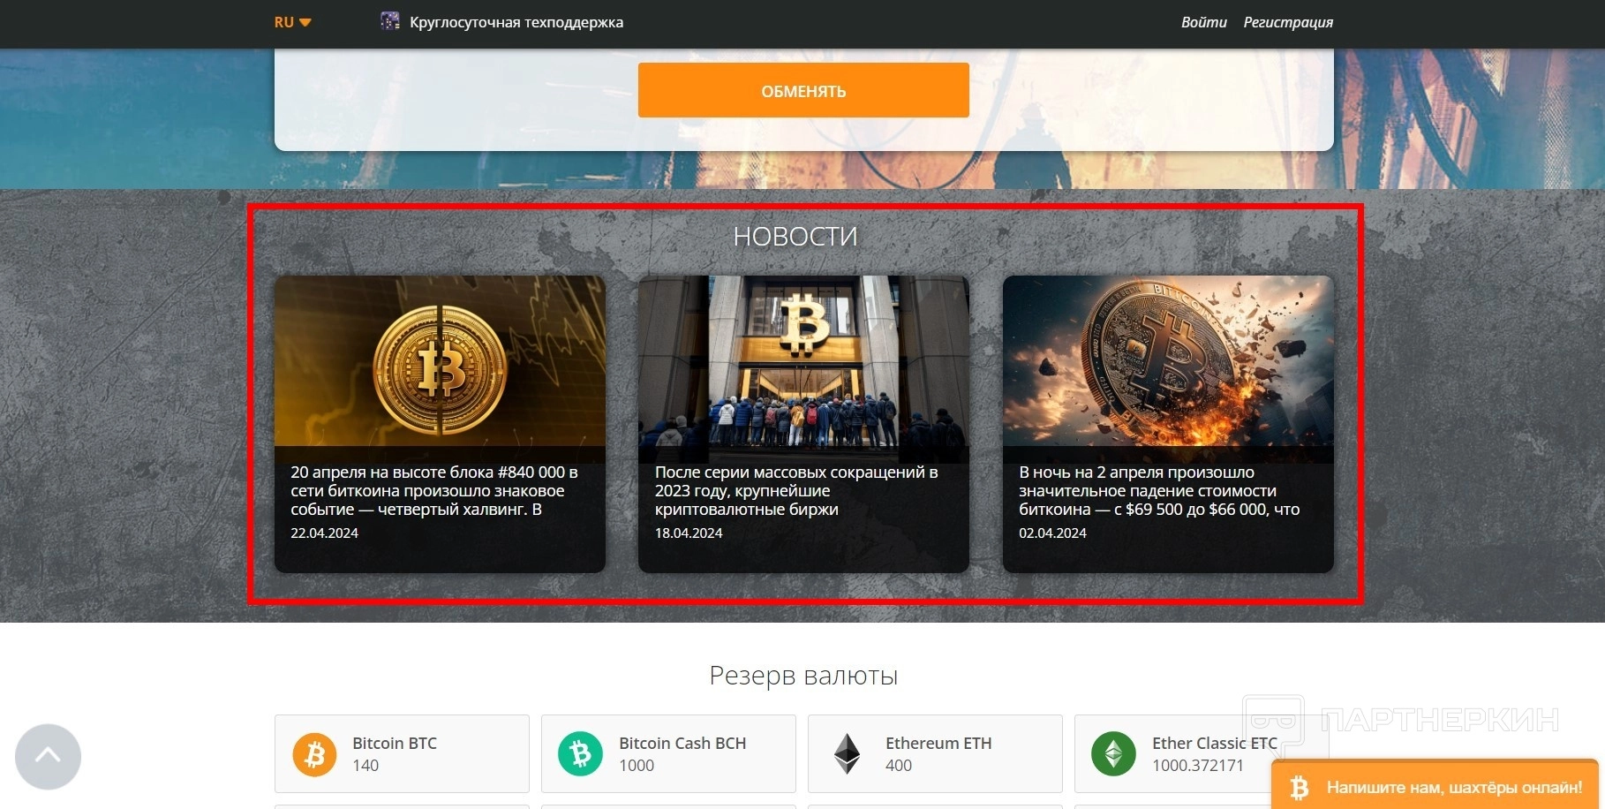
Task: Open Круглосуточная техподдержка link
Action: (x=516, y=22)
